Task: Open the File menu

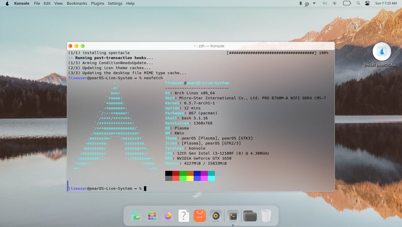Action: [37, 3]
